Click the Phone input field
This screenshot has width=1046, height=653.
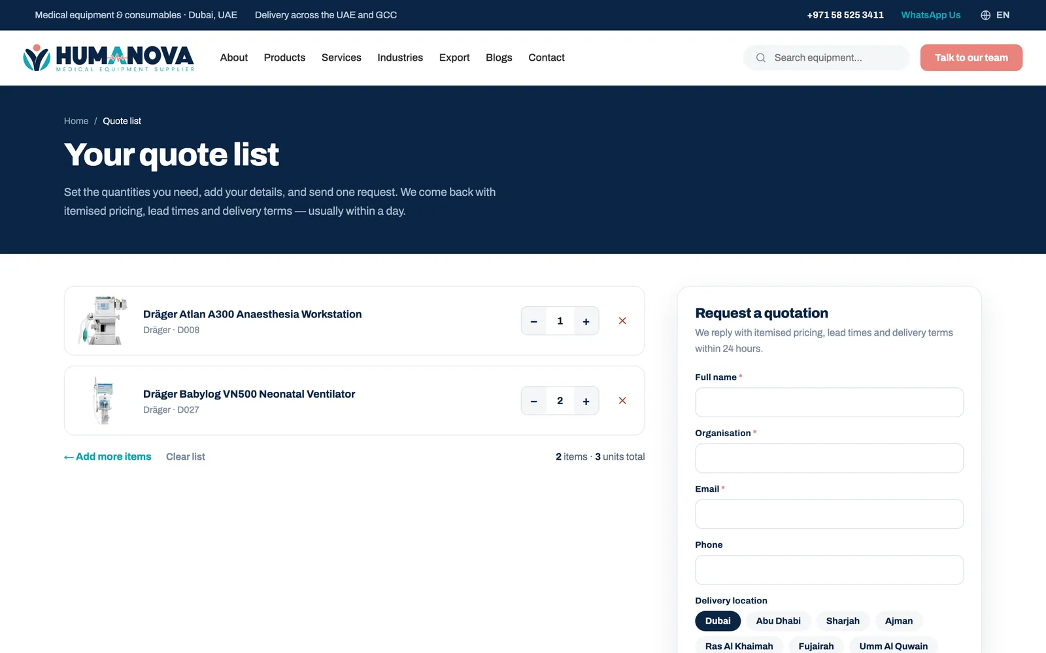coord(829,570)
